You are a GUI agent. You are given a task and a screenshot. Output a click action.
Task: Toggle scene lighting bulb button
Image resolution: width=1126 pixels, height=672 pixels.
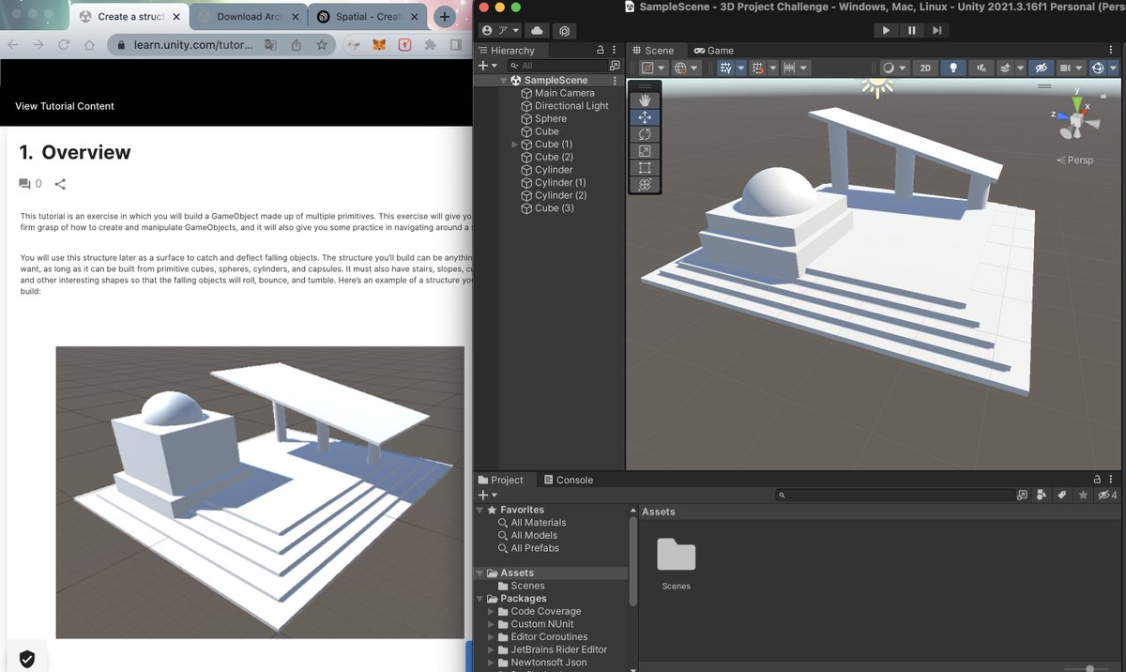[x=953, y=68]
